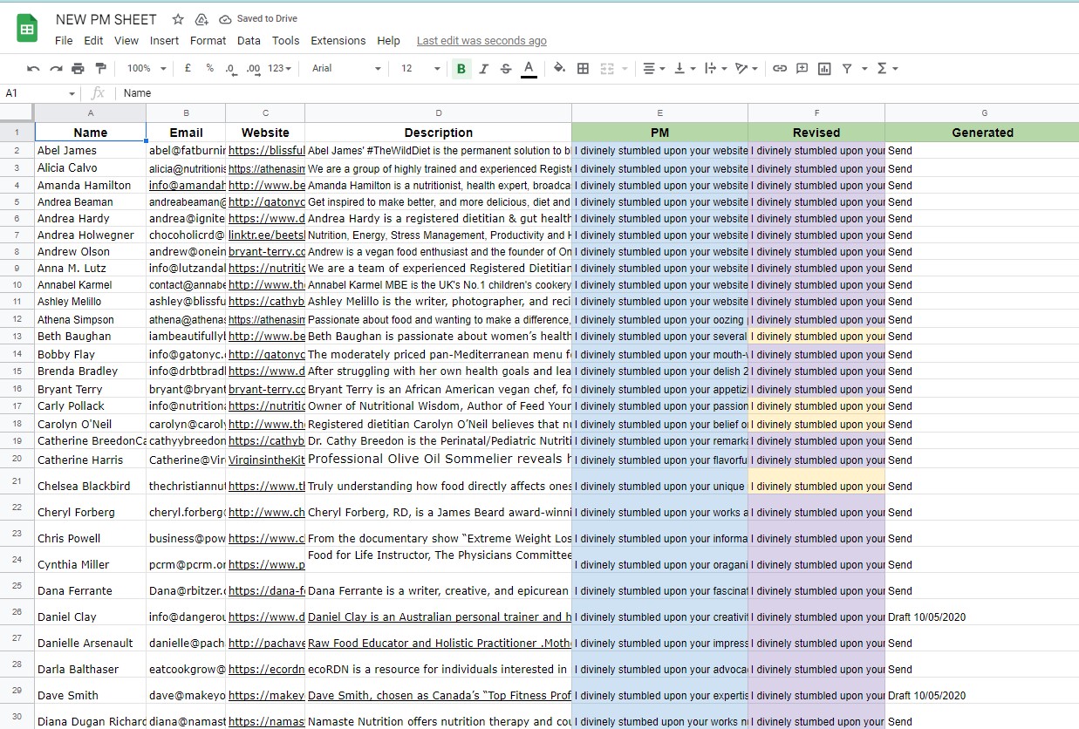Image resolution: width=1079 pixels, height=729 pixels.
Task: Select the Bobby Flay name cell
Action: tap(90, 354)
